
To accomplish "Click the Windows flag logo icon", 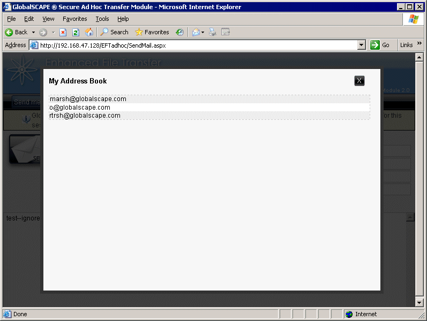I will pos(414,19).
